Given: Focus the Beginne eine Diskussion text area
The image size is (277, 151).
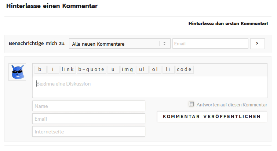Looking at the screenshot, I should [150, 87].
